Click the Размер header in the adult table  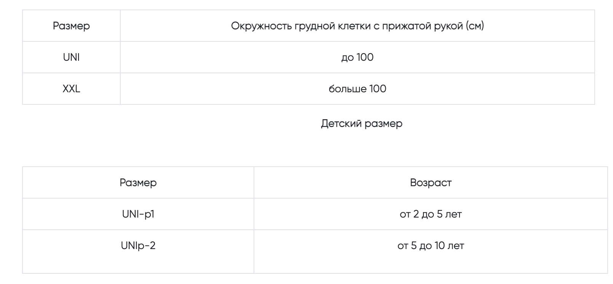click(71, 26)
